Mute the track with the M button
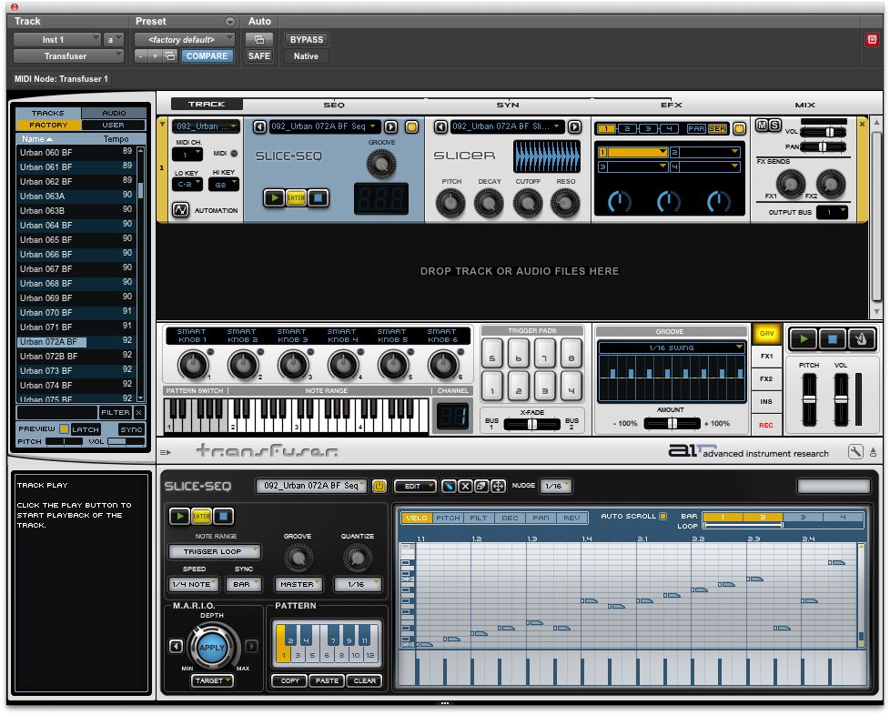 click(x=763, y=126)
